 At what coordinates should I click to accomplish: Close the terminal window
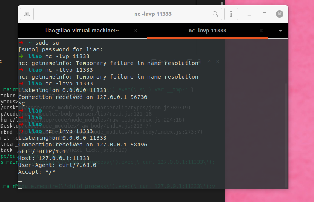(x=279, y=14)
